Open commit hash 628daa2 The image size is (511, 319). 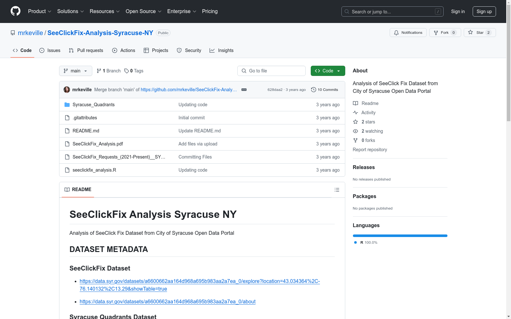pyautogui.click(x=275, y=90)
